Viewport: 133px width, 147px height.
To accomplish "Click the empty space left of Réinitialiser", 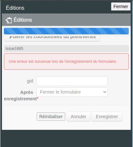I will click(20, 117).
